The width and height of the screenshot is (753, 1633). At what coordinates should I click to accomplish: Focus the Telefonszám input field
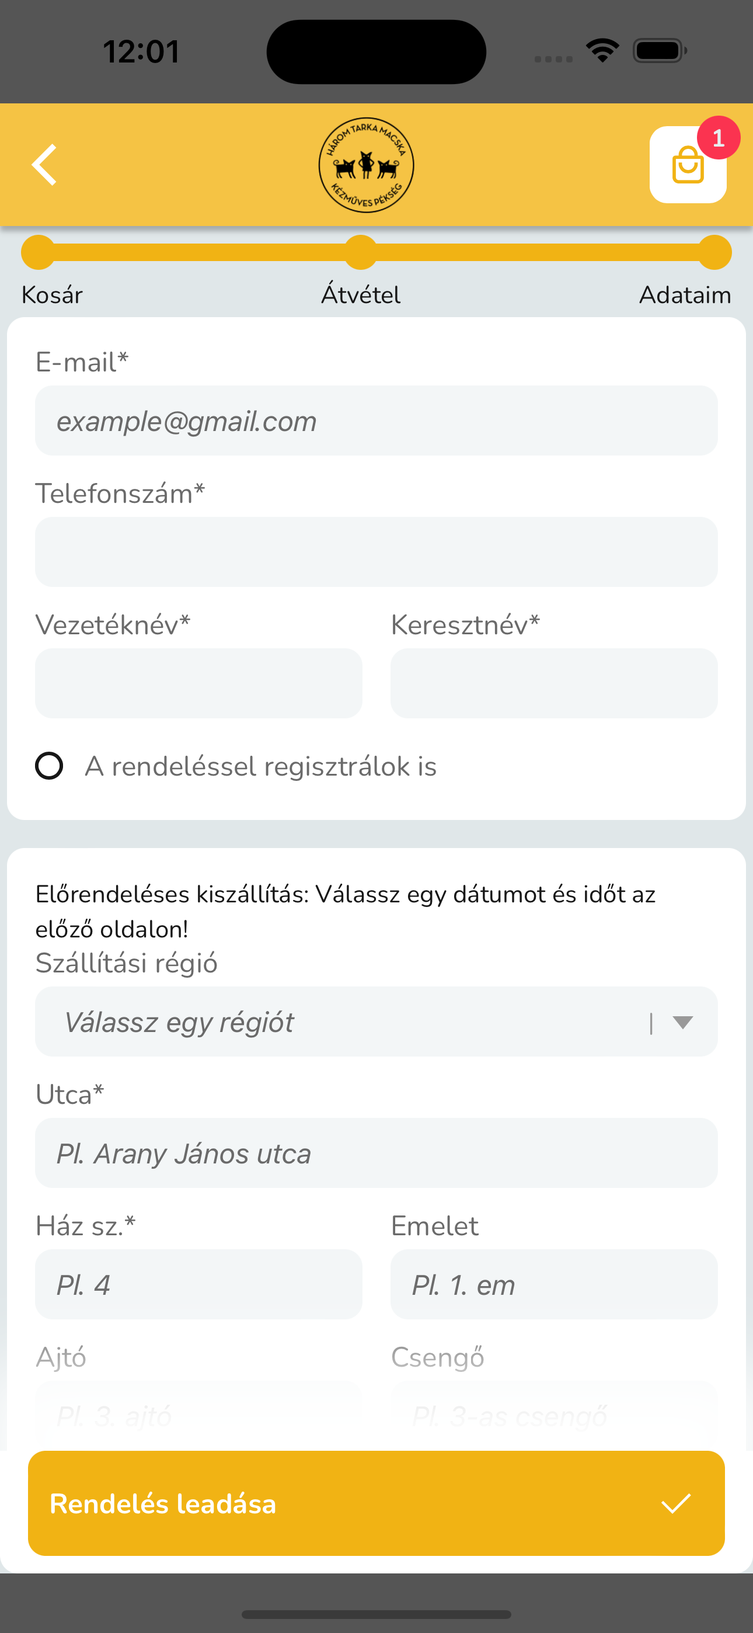376,551
